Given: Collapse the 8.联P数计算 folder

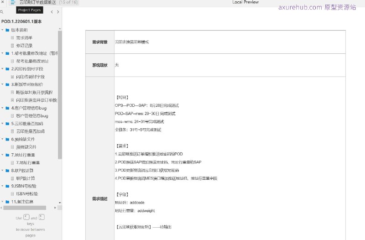Looking at the screenshot, I should click(x=2, y=170).
